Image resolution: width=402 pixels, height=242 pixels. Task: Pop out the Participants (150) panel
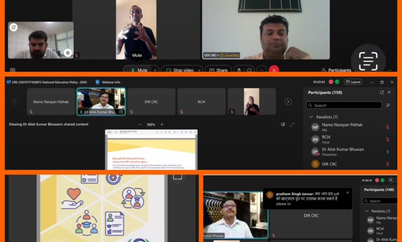382,93
